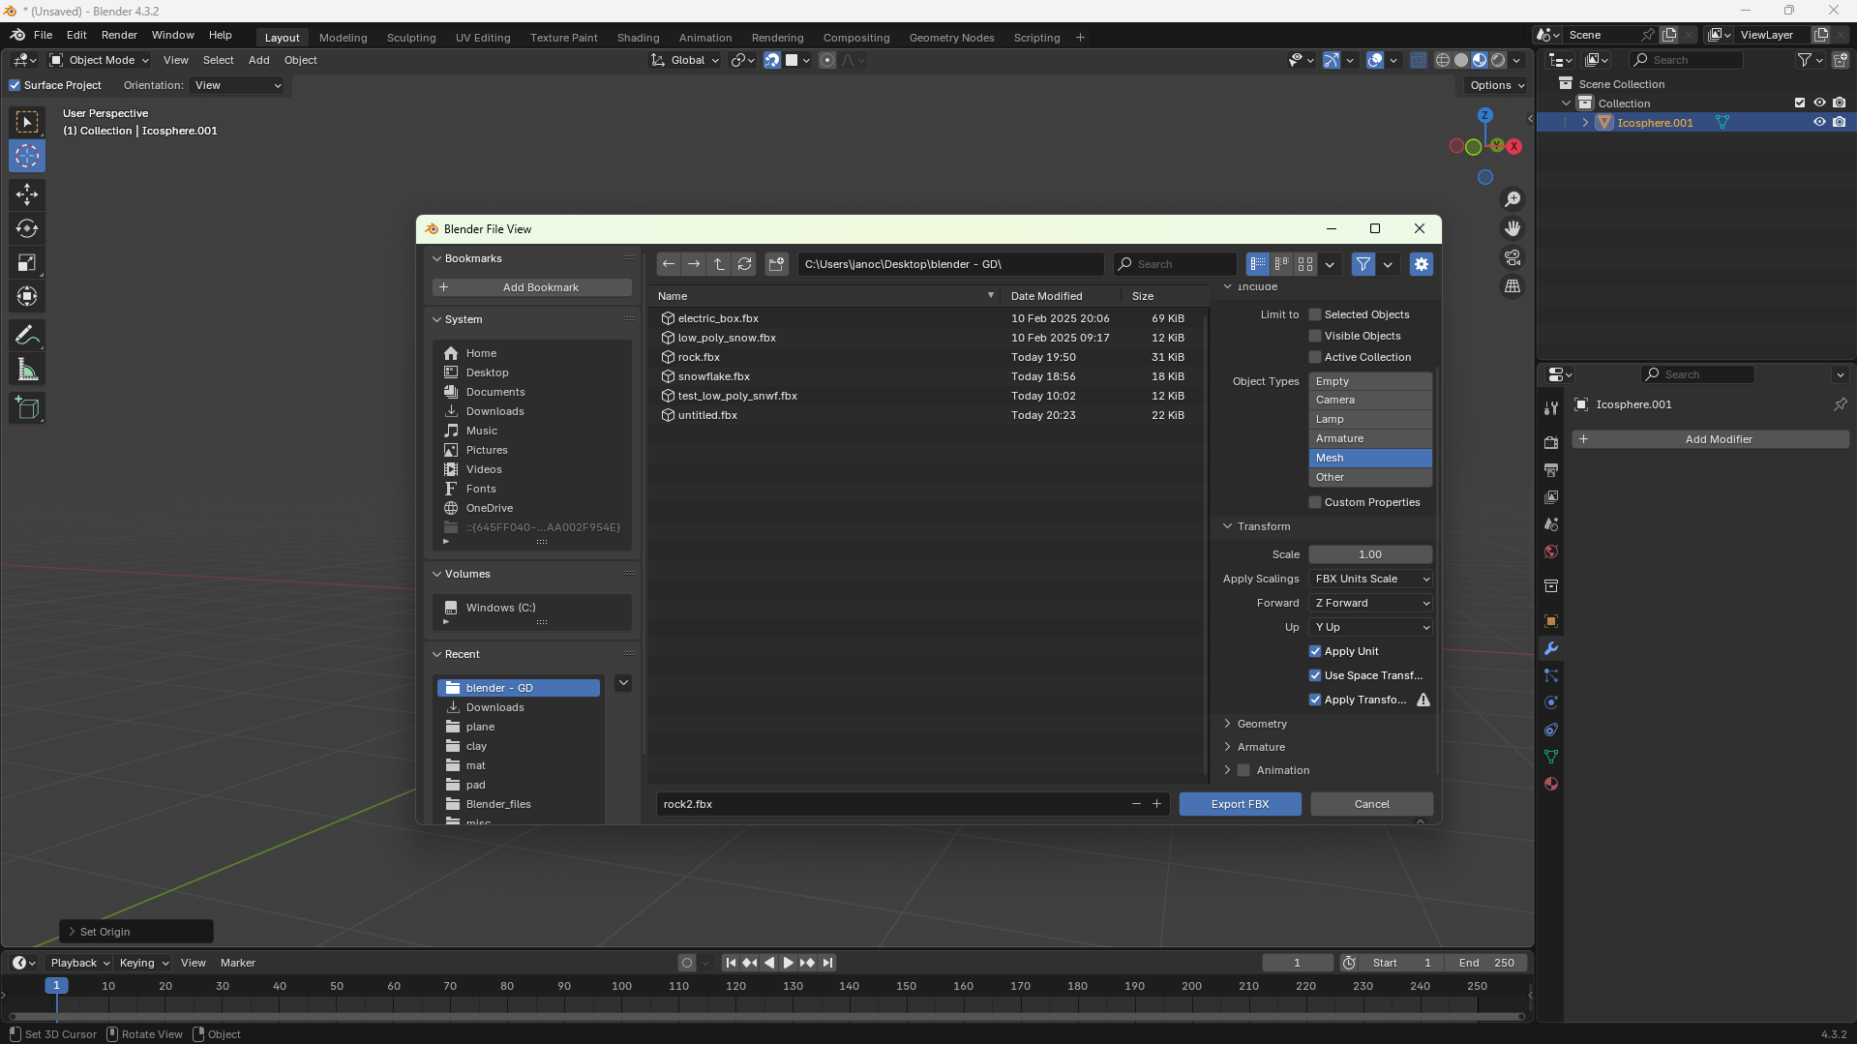This screenshot has height=1044, width=1857.
Task: Click Add Modifier button
Action: click(x=1711, y=439)
